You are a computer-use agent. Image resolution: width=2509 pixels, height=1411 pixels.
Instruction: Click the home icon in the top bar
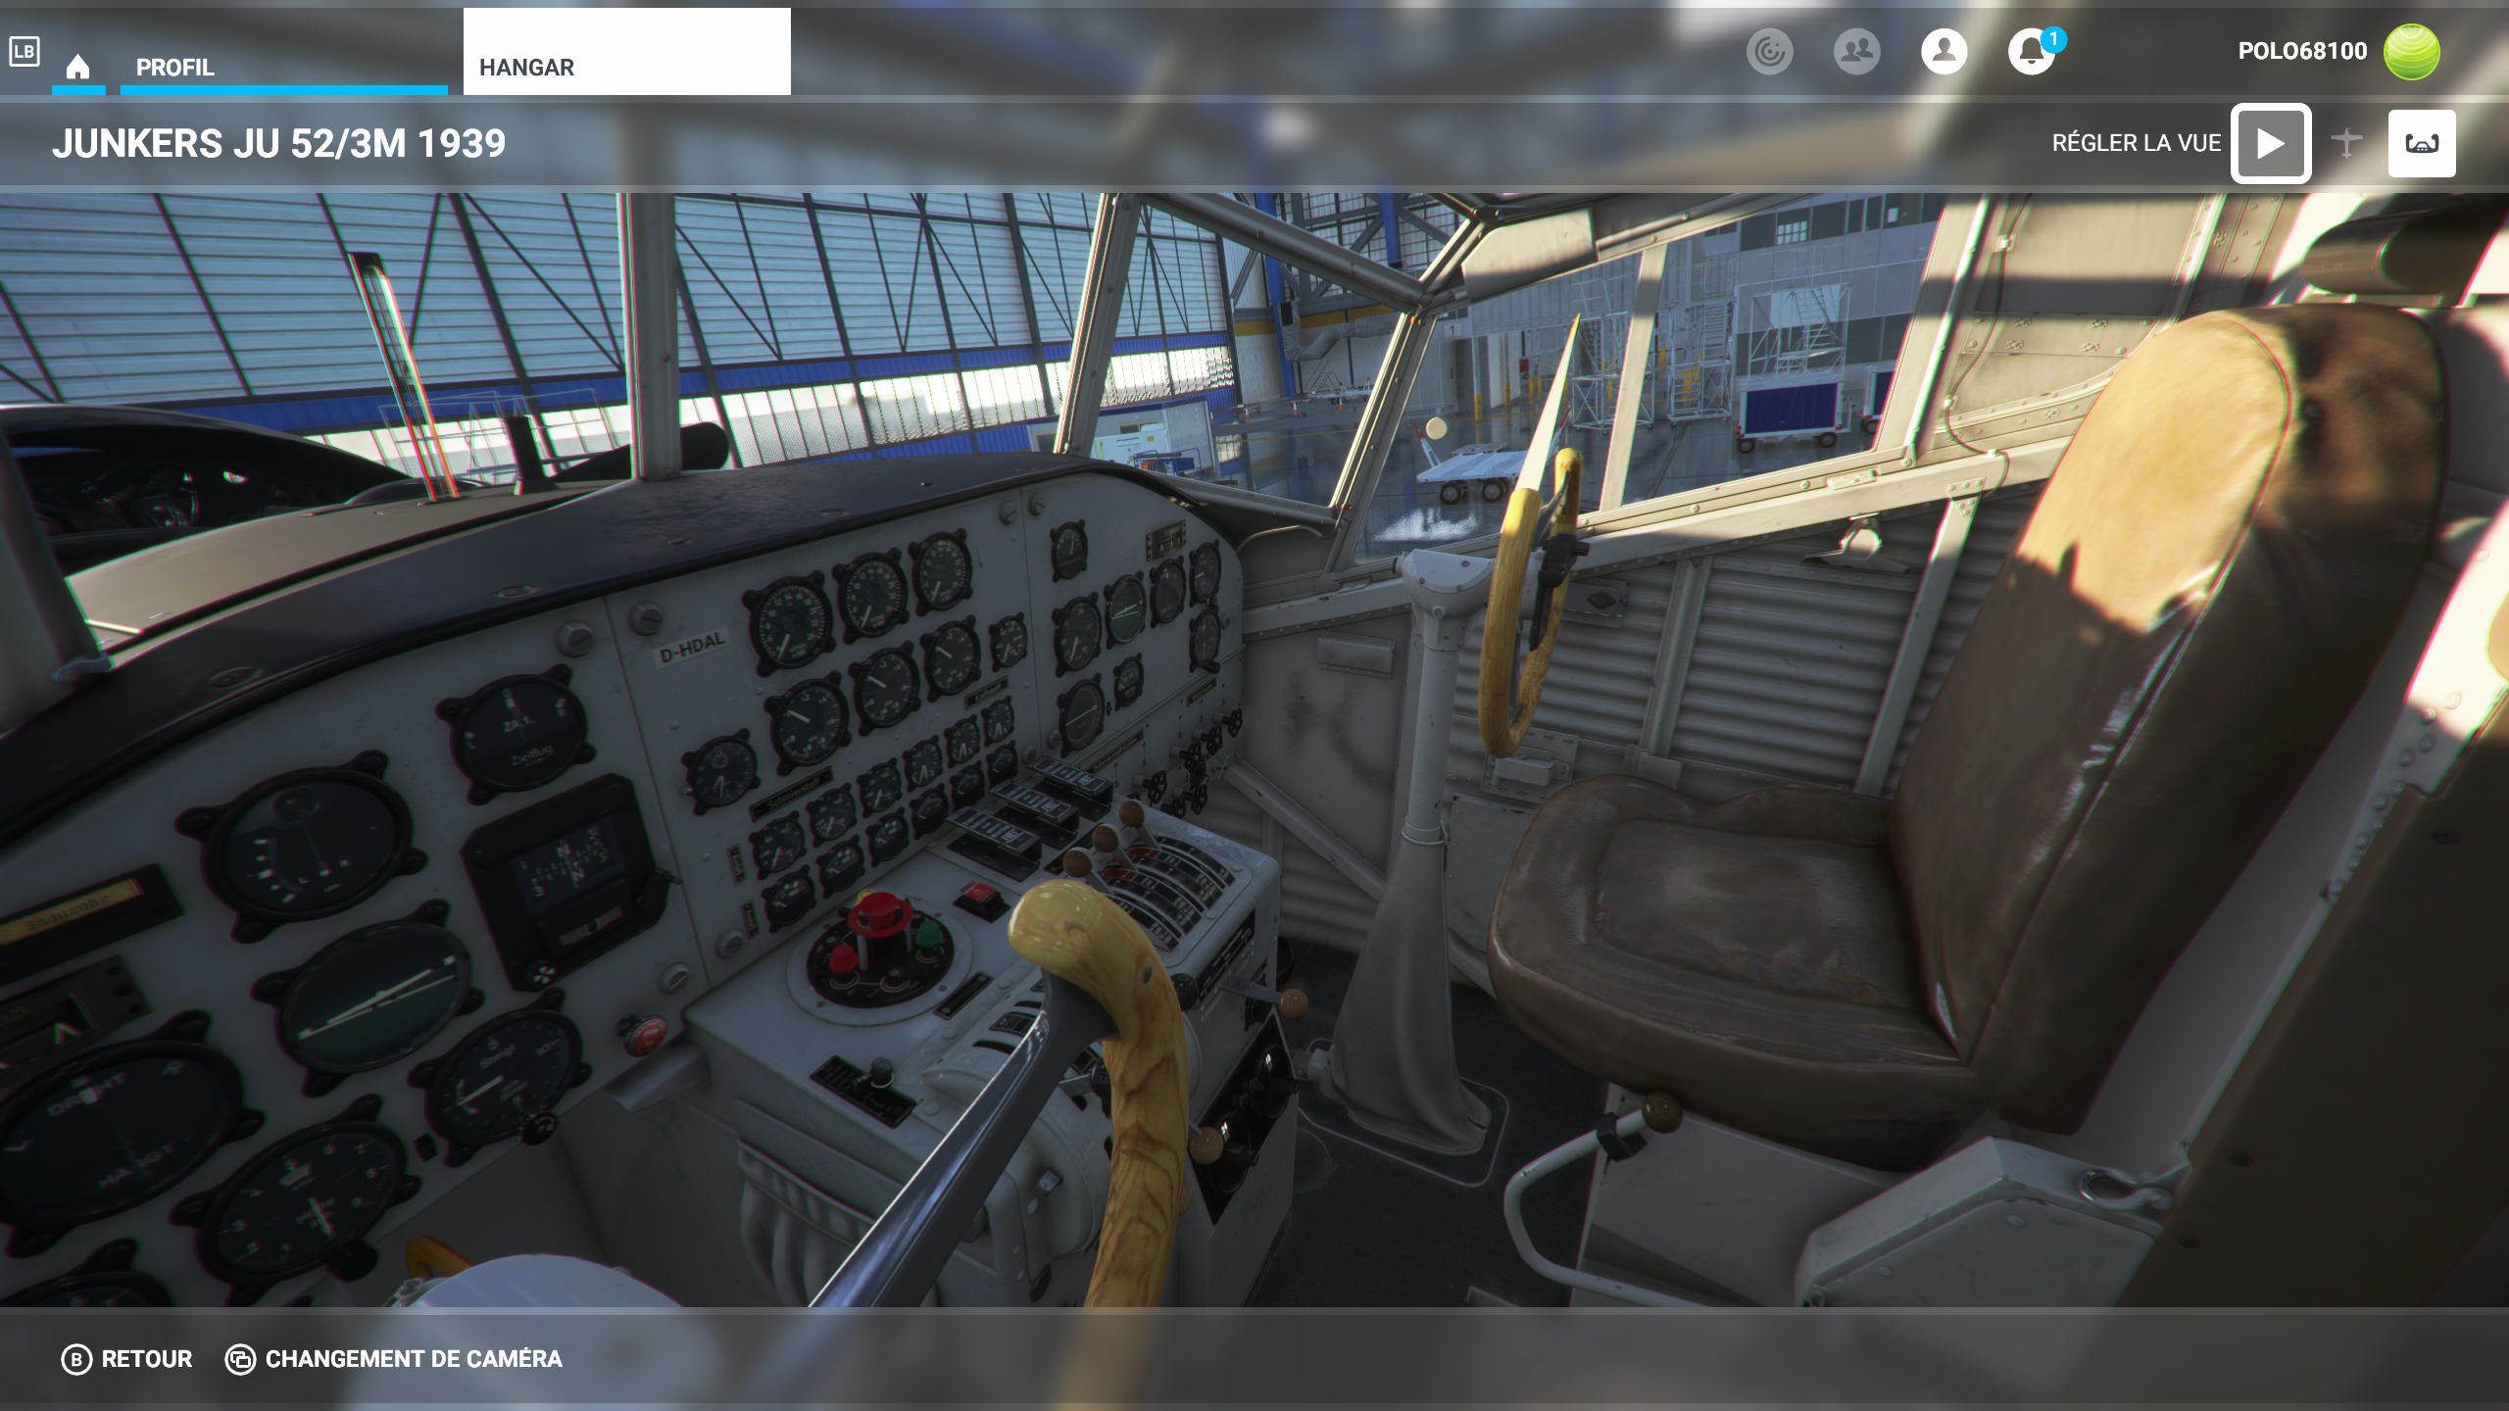click(x=77, y=67)
